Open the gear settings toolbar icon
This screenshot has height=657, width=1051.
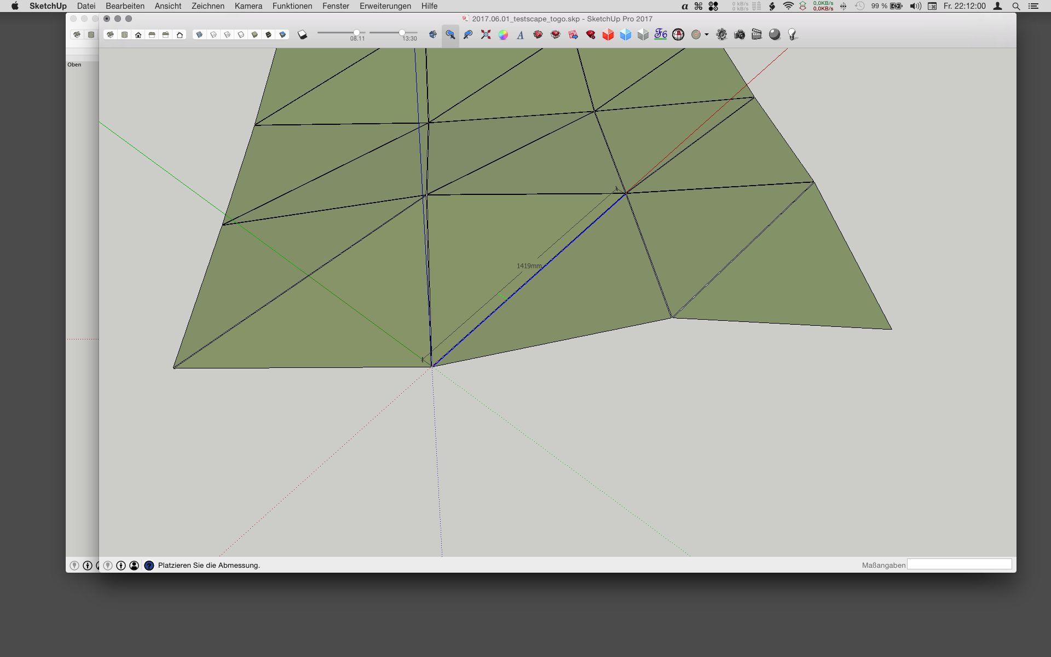721,34
